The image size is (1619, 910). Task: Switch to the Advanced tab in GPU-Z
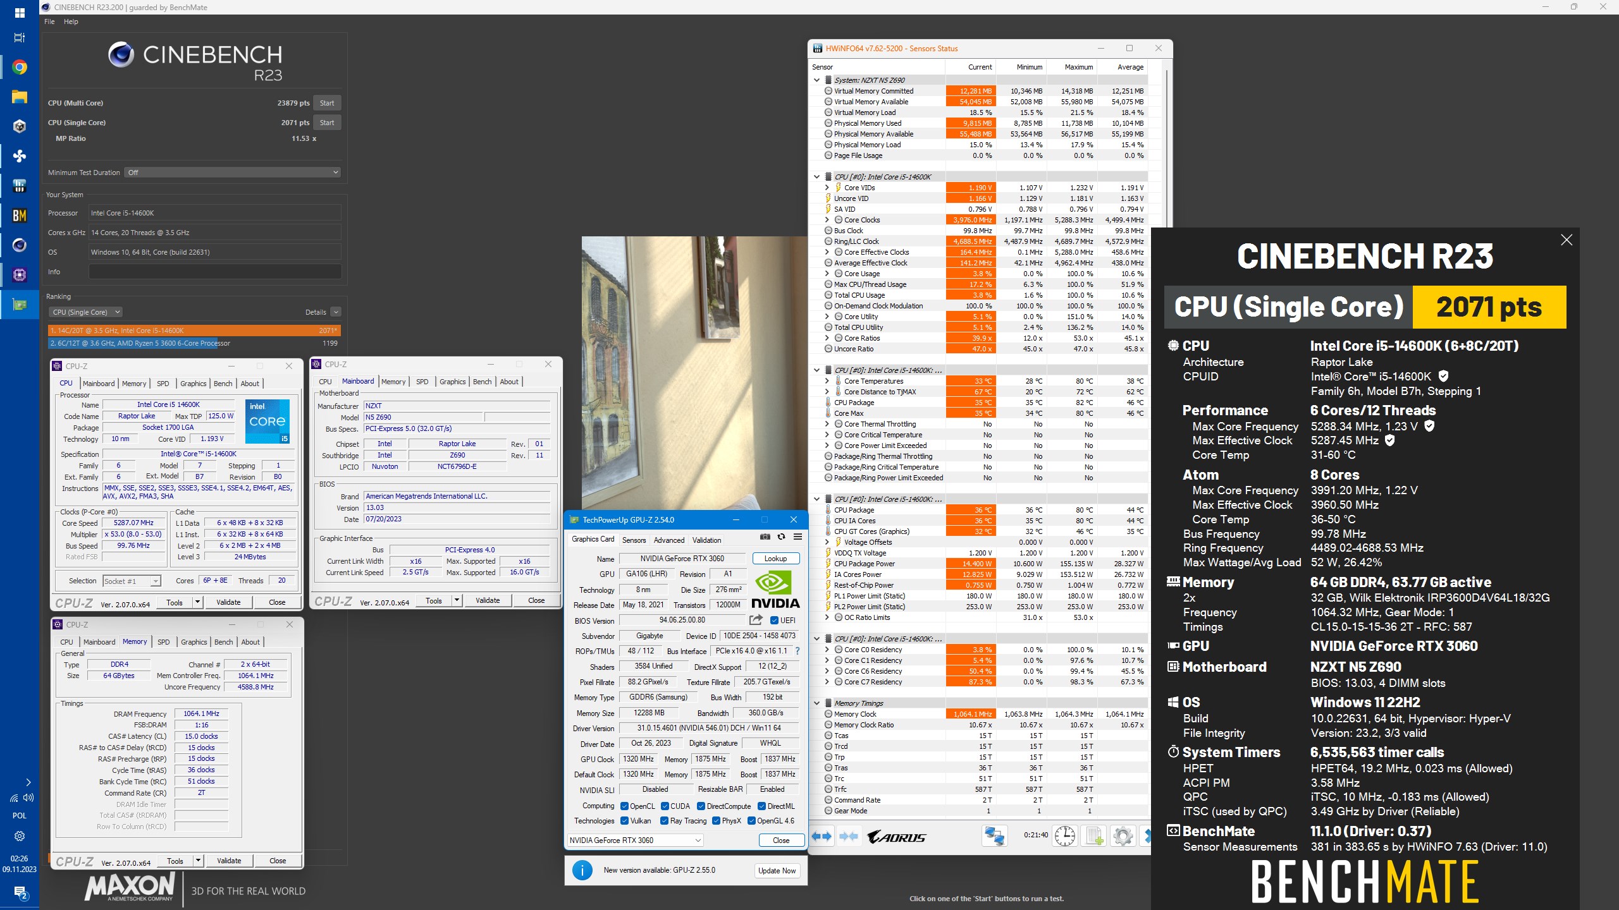pos(669,540)
